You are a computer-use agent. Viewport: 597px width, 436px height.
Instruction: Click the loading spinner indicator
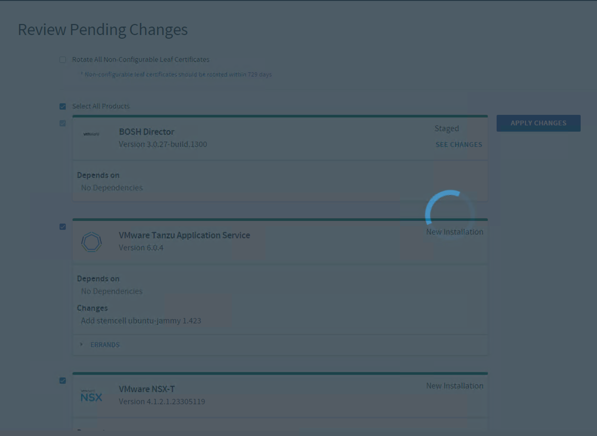tap(450, 214)
